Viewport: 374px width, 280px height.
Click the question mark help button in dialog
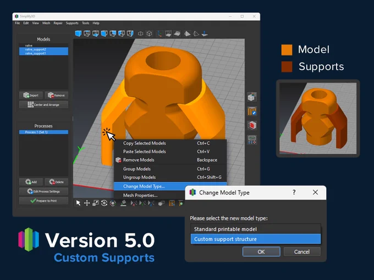pos(294,192)
